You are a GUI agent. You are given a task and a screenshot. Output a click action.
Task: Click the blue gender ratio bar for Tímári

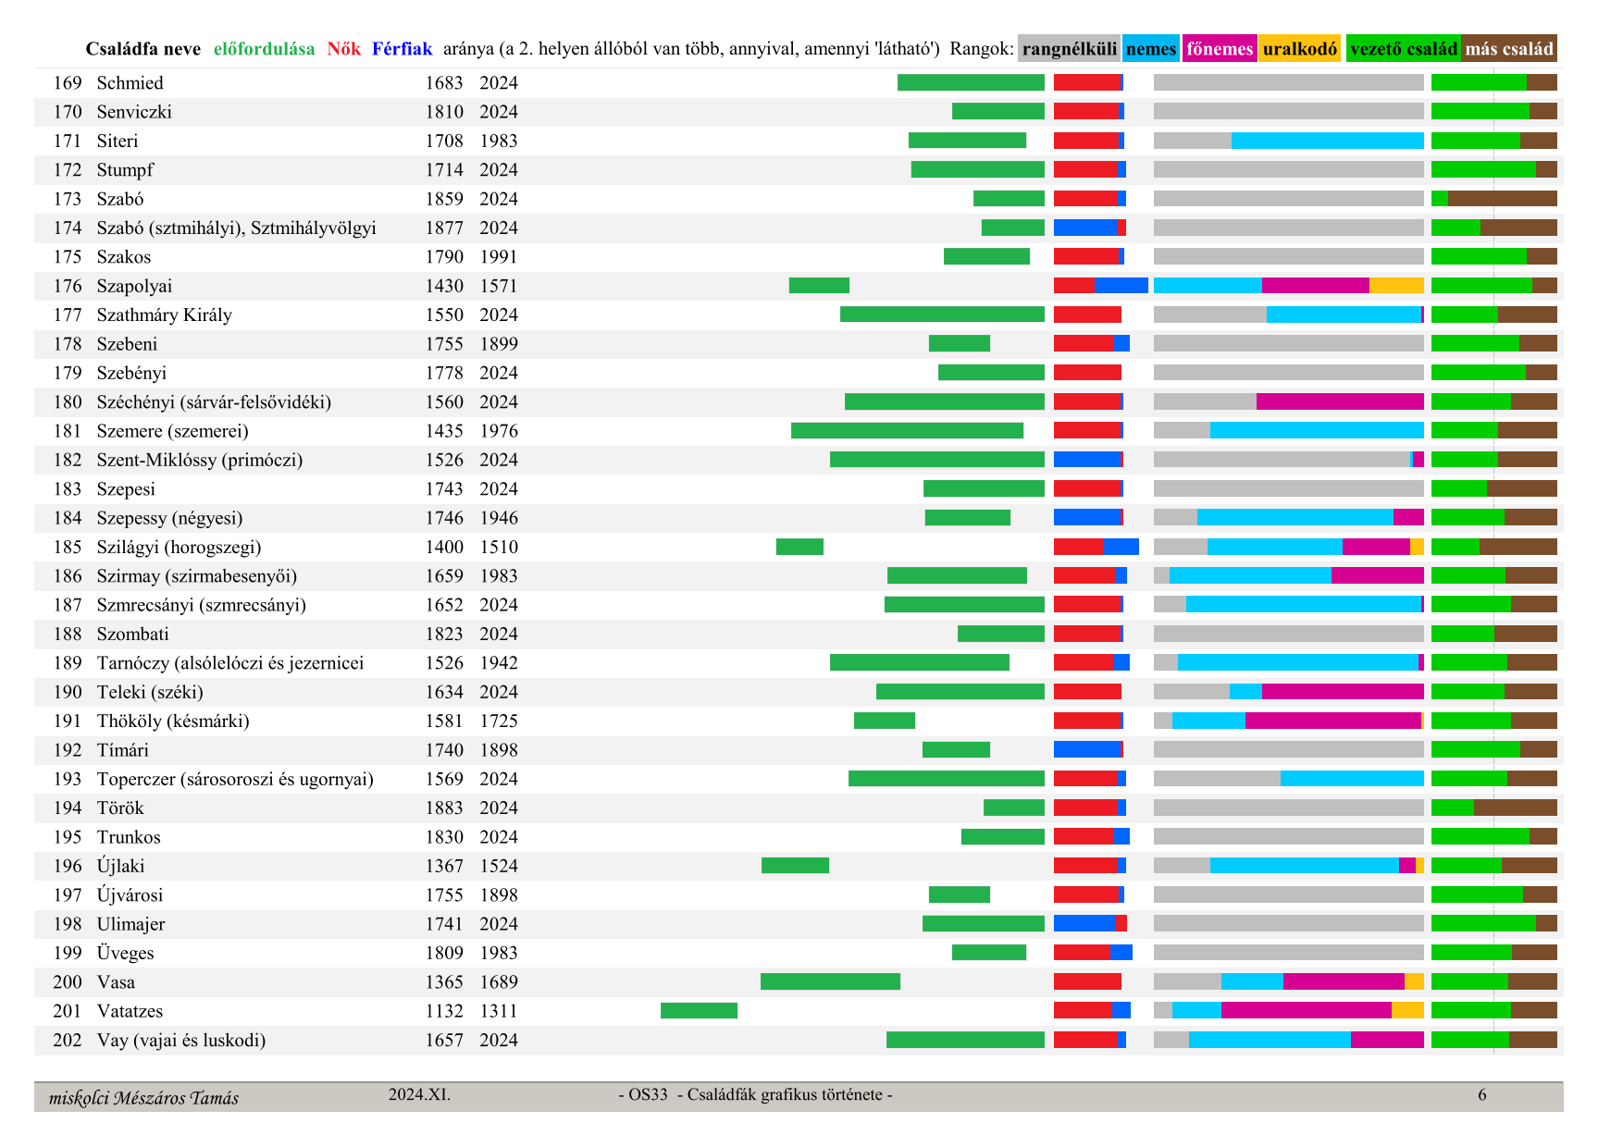[1087, 750]
